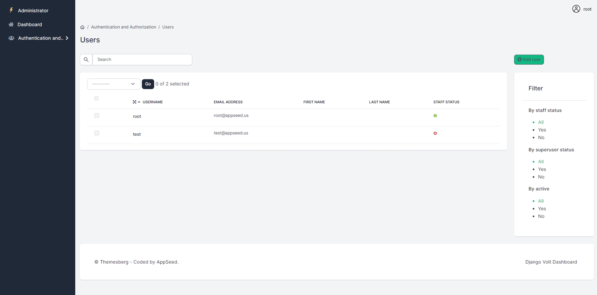Open the bulk action dropdown

[113, 84]
